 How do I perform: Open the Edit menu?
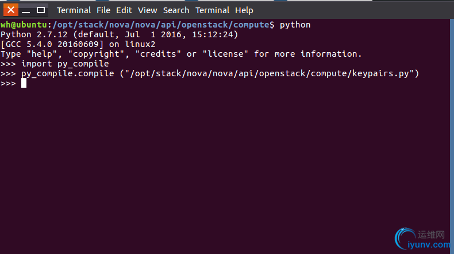[124, 10]
